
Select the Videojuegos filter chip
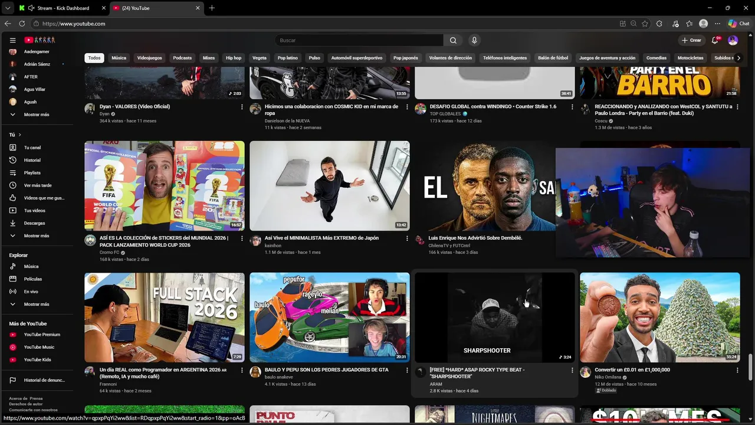[x=149, y=58]
